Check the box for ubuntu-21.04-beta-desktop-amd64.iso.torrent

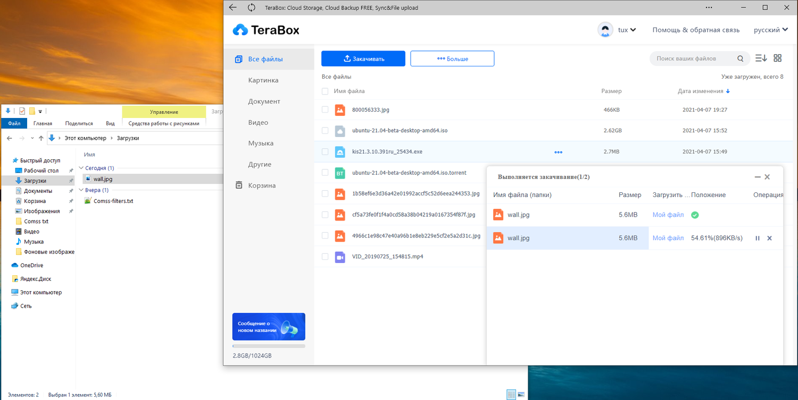pyautogui.click(x=325, y=173)
